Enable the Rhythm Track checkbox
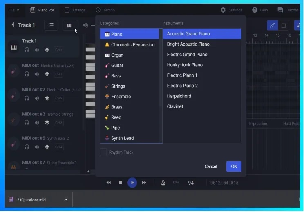 (x=103, y=152)
